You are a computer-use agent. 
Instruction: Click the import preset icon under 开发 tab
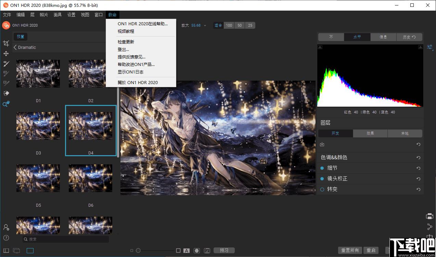[322, 145]
